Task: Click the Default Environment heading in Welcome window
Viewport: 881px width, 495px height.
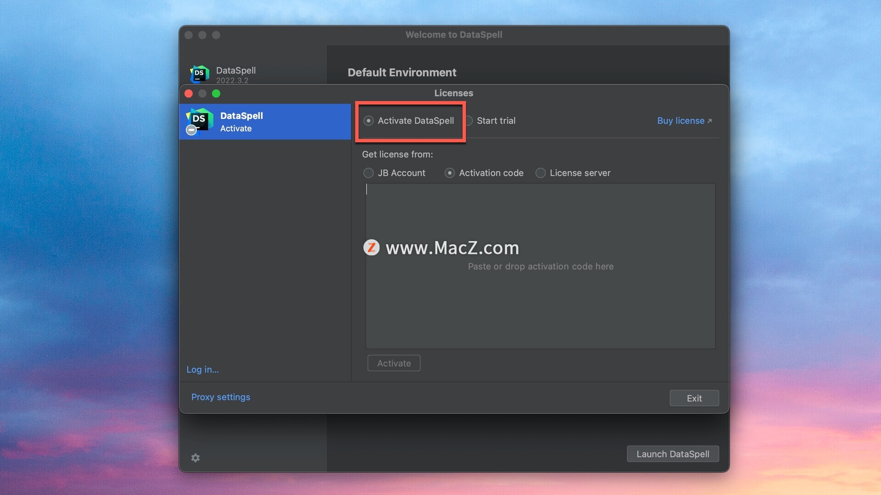Action: (x=402, y=72)
